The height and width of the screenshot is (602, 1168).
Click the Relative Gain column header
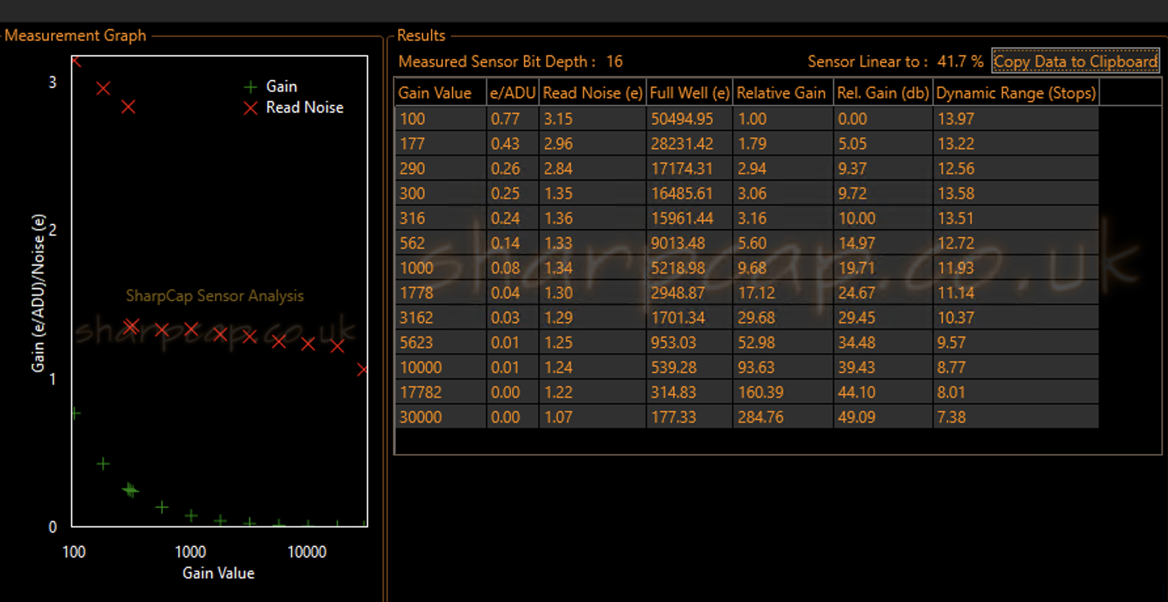(x=783, y=93)
